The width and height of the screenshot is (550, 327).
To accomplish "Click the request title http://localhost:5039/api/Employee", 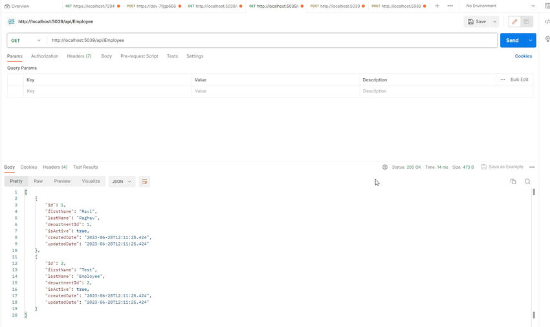I will tap(56, 22).
